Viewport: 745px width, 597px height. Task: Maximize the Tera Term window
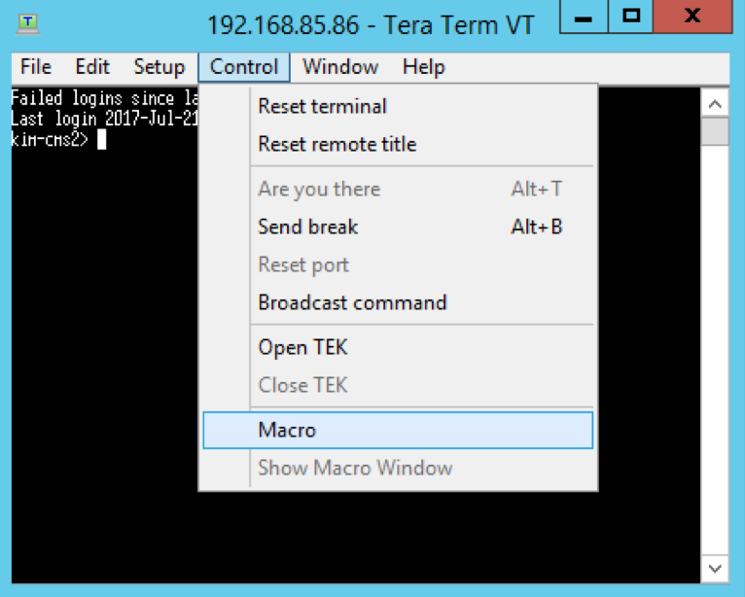point(630,18)
